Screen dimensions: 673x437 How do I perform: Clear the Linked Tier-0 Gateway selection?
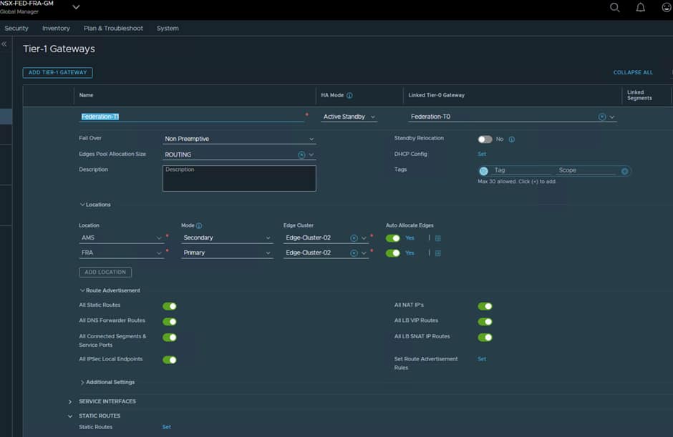click(x=602, y=117)
